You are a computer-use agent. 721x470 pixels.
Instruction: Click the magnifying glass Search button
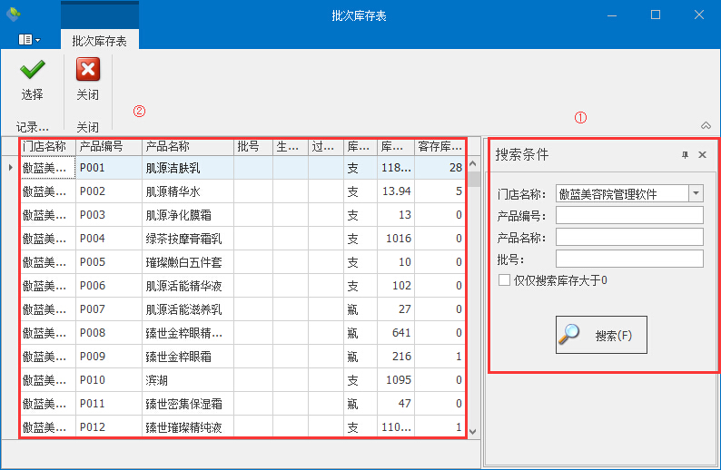[601, 335]
